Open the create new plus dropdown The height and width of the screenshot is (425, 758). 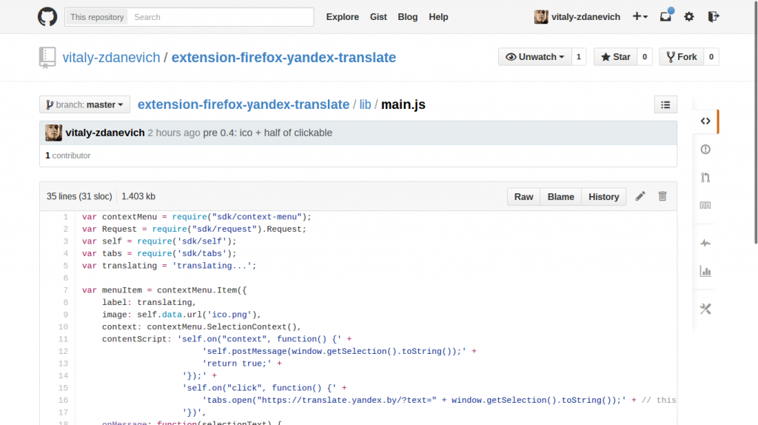pyautogui.click(x=640, y=17)
